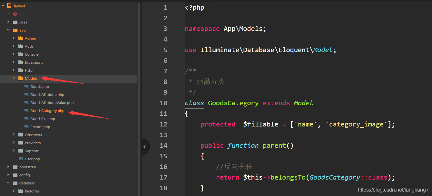
Task: Click the .idea folder icon
Action: pyautogui.click(x=15, y=22)
